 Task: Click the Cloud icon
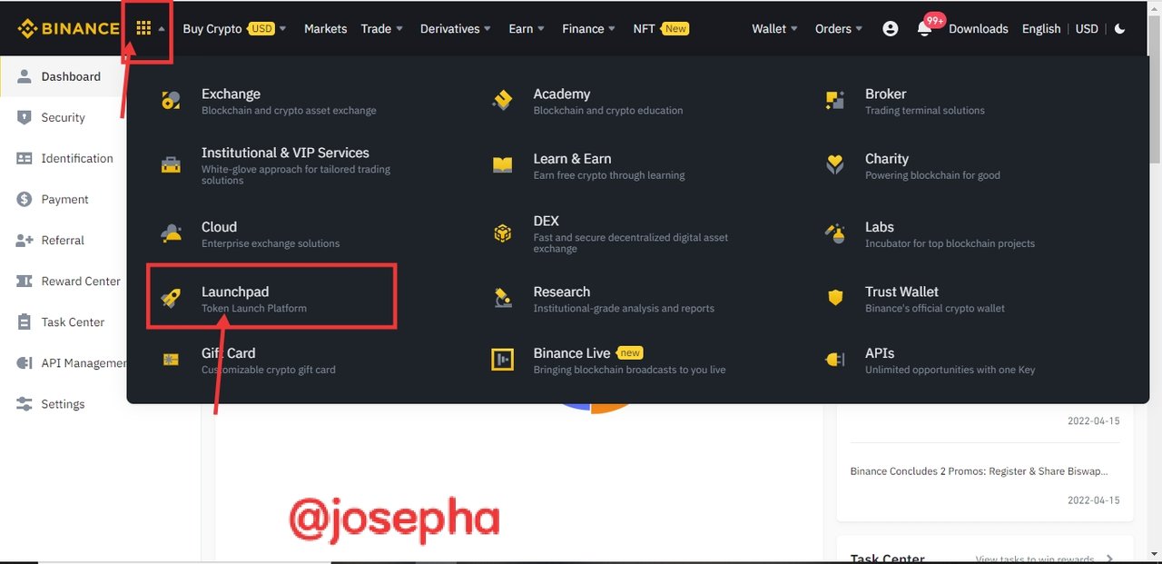point(171,233)
